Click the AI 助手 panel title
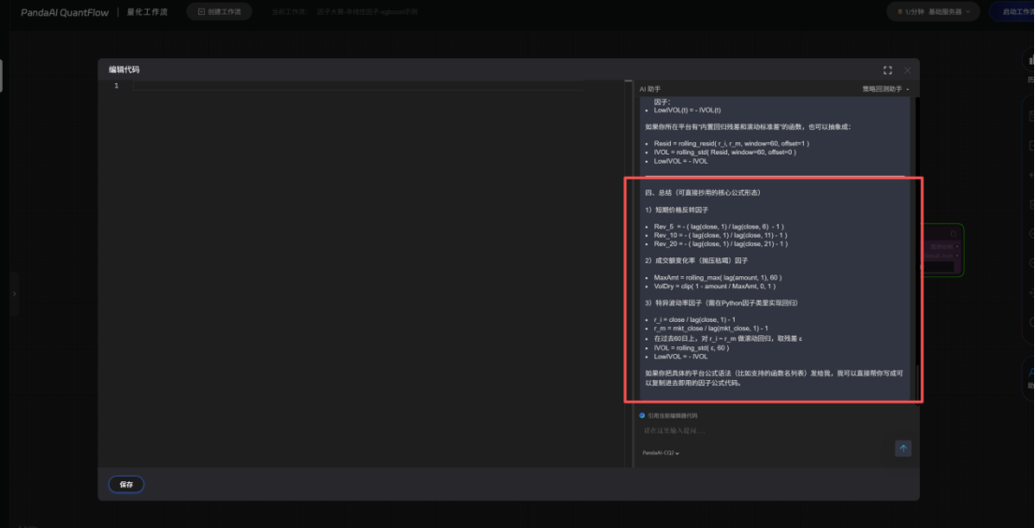 coord(649,89)
